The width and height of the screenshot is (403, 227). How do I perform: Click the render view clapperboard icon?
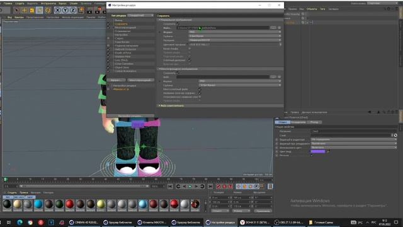click(89, 10)
